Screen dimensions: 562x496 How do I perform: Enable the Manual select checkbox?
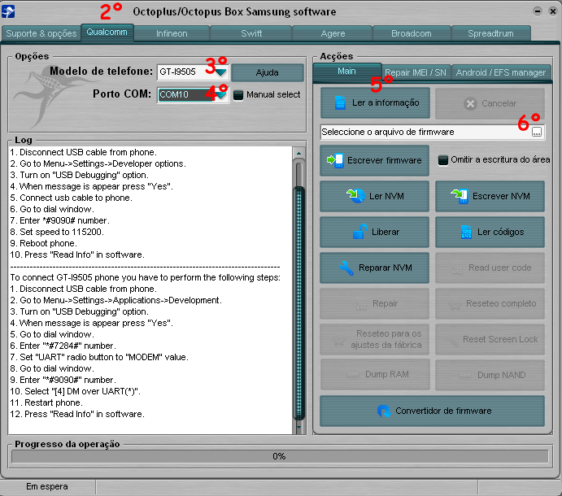pos(238,95)
